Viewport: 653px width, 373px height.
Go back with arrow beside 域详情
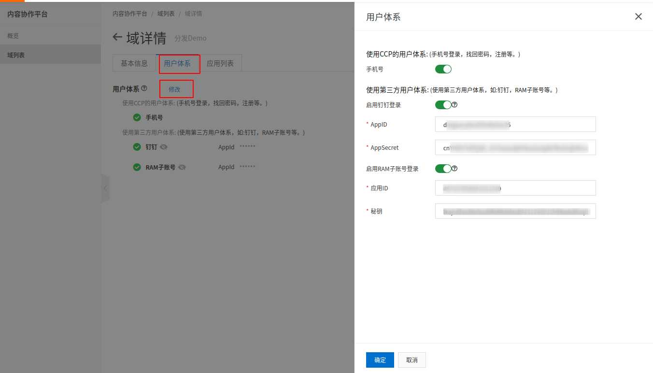click(x=117, y=38)
